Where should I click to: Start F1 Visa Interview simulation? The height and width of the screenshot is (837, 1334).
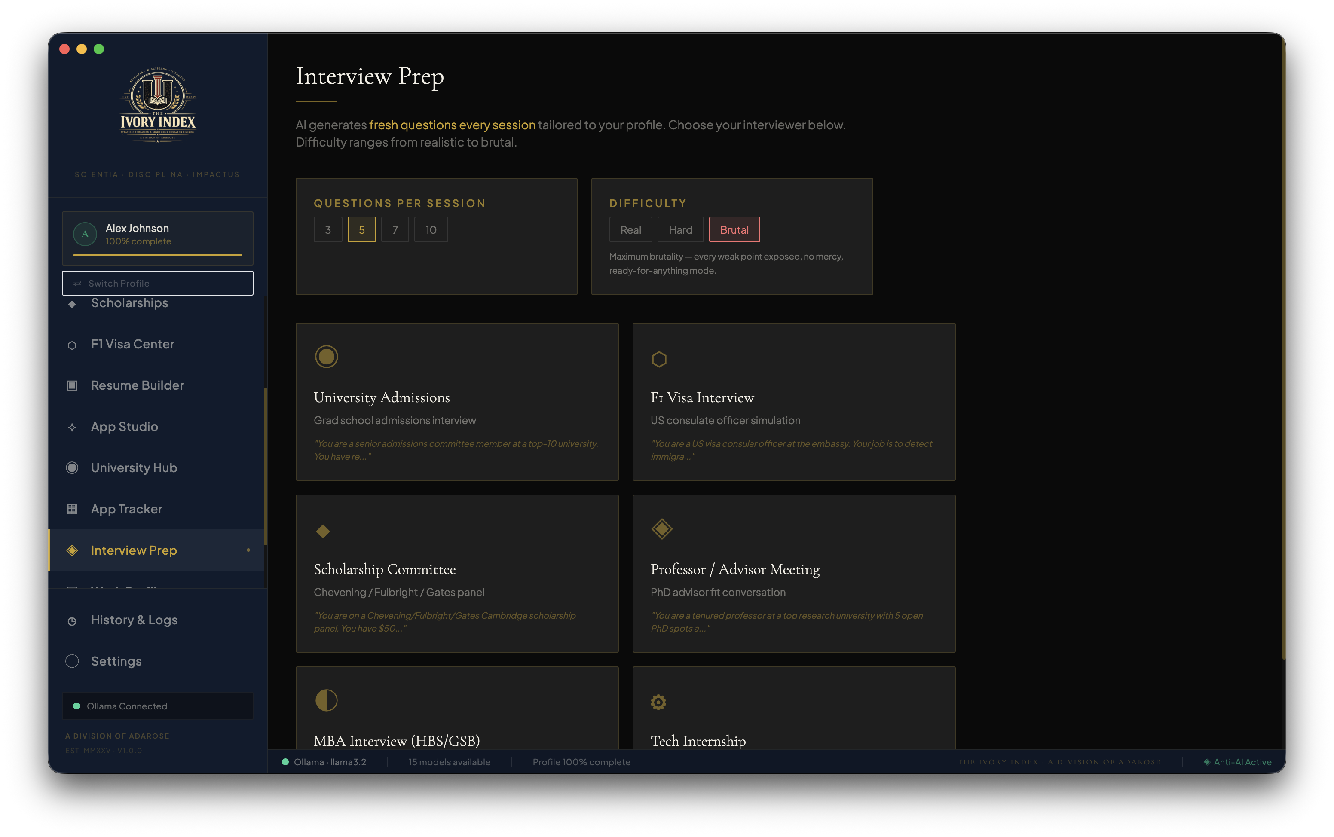click(794, 402)
